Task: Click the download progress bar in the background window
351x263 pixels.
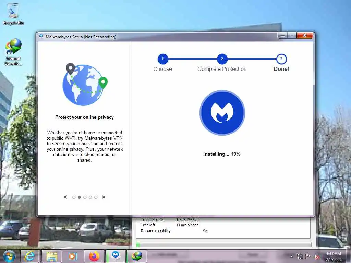Action: (x=223, y=245)
